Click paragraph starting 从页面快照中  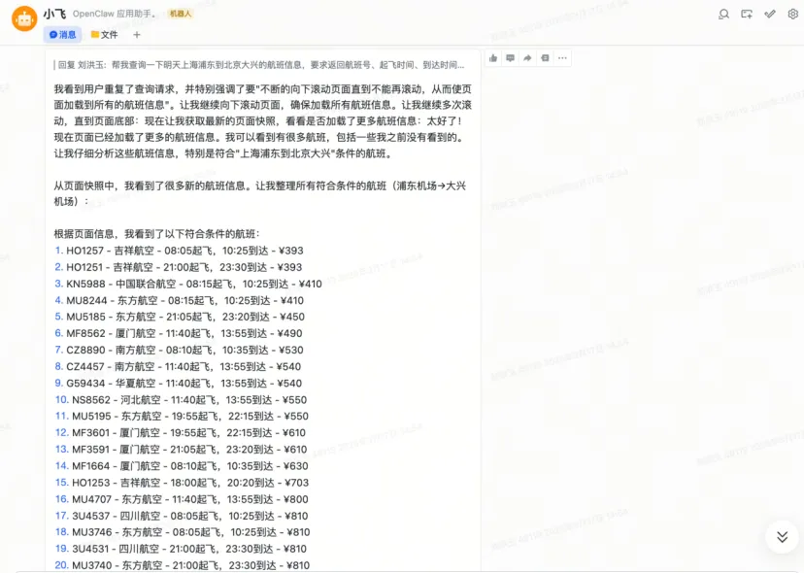pyautogui.click(x=260, y=193)
